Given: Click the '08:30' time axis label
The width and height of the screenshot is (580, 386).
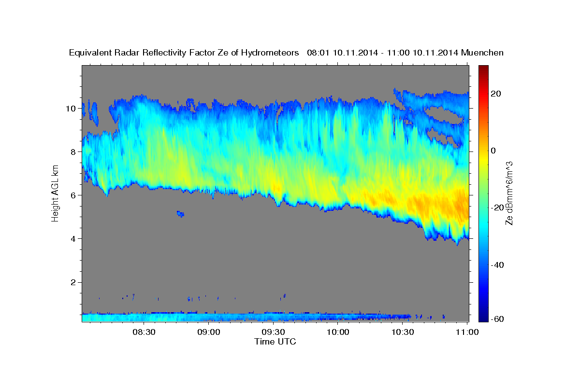Looking at the screenshot, I should (x=145, y=332).
